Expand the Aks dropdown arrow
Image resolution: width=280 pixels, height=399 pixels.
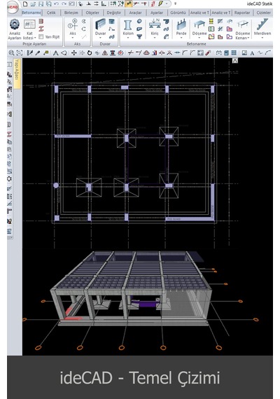[73, 38]
